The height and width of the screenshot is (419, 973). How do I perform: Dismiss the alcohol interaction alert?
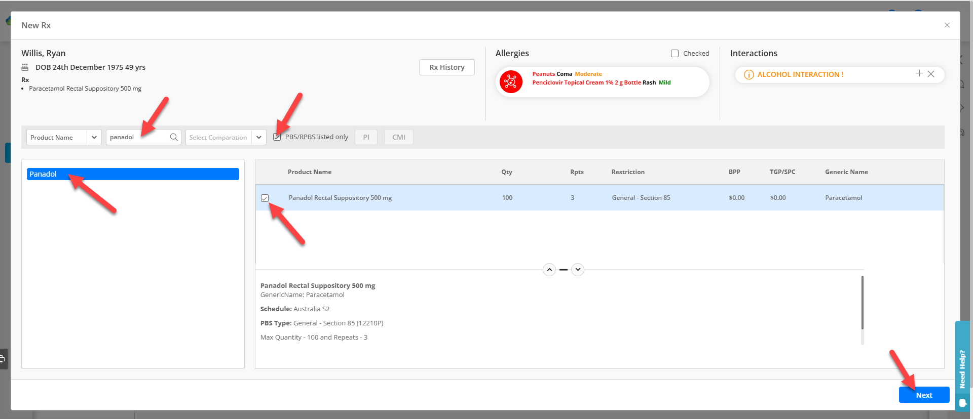931,74
